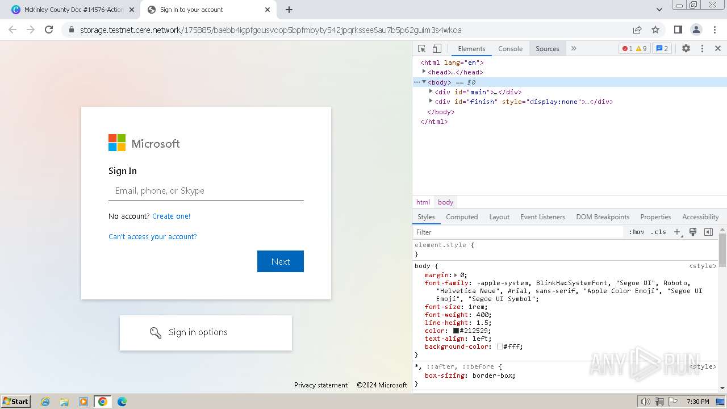The height and width of the screenshot is (409, 727).
Task: Close the DevTools panel
Action: tap(718, 49)
